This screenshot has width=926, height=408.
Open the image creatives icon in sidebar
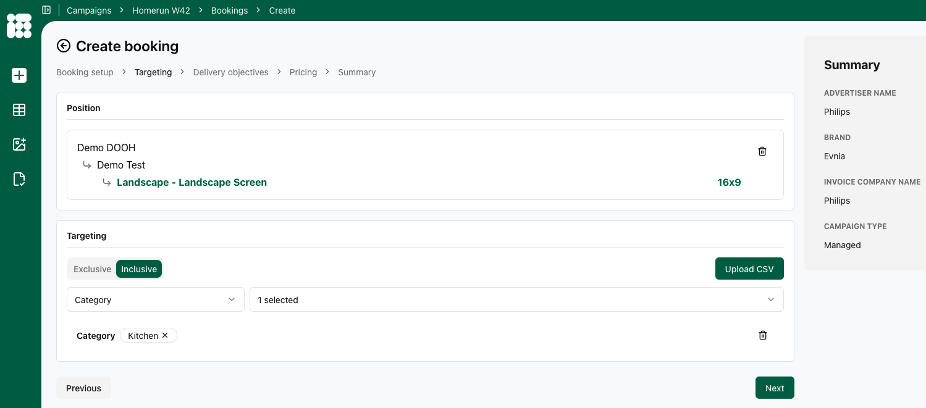19,144
